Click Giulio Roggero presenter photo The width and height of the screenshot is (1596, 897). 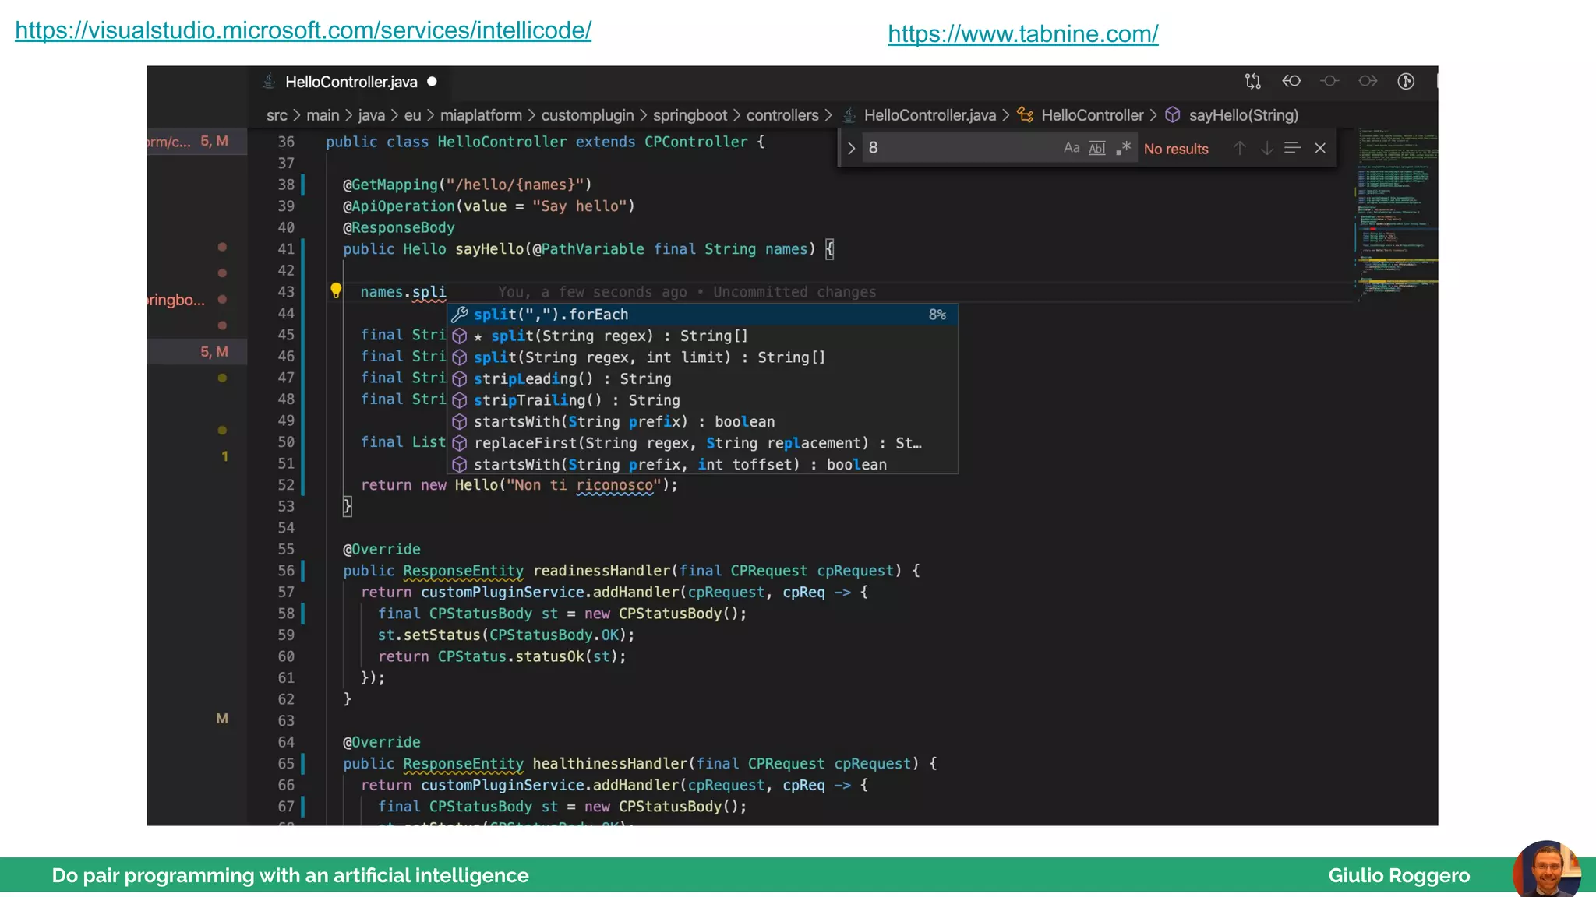click(1548, 868)
